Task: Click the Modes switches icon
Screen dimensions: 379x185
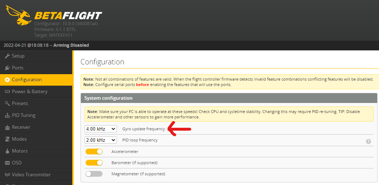Action: pos(8,139)
